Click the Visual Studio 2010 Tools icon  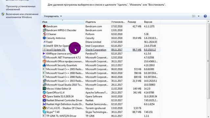tap(44, 85)
